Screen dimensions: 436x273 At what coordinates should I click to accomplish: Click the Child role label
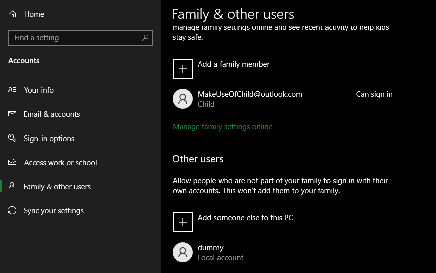(x=206, y=104)
